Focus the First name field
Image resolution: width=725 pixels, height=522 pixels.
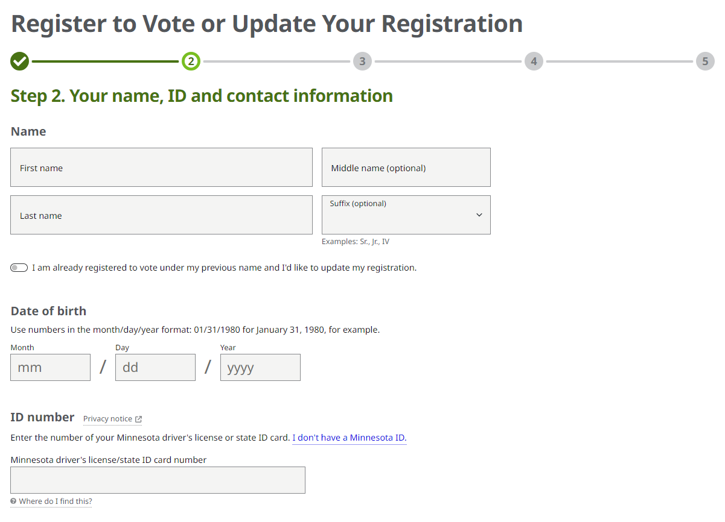point(161,168)
